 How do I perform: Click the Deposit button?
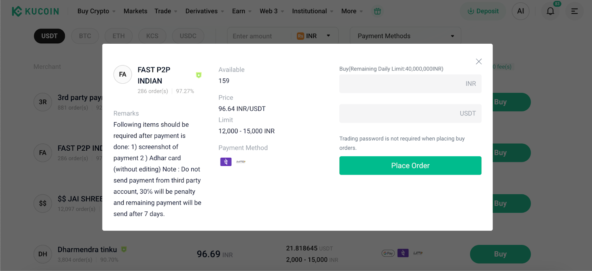(483, 11)
